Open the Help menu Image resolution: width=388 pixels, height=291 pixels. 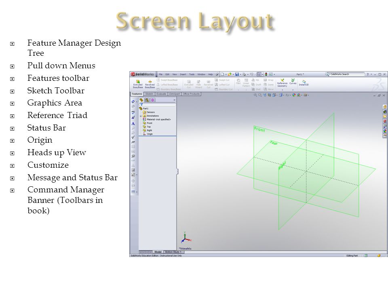(x=210, y=74)
